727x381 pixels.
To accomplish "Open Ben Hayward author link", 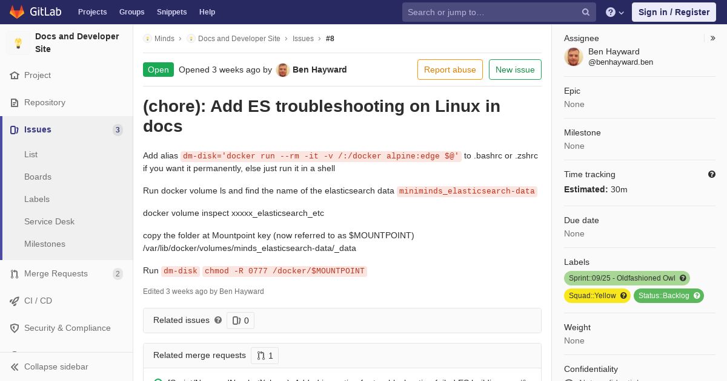I will point(320,70).
